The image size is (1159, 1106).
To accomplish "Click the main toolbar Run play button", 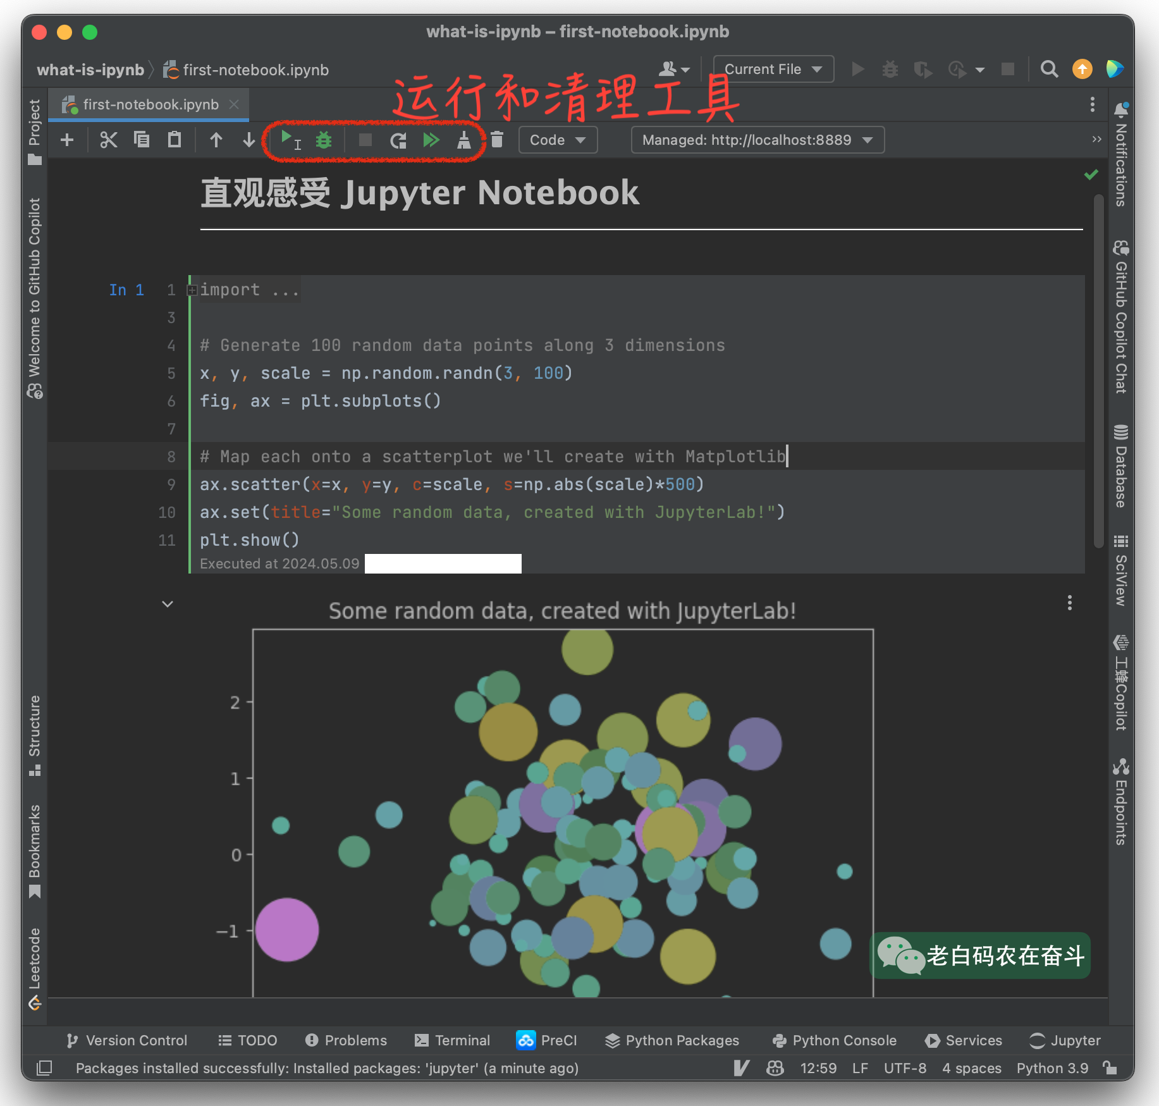I will 858,69.
